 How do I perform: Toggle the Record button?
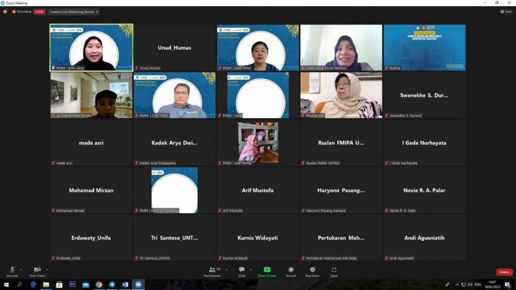[291, 270]
